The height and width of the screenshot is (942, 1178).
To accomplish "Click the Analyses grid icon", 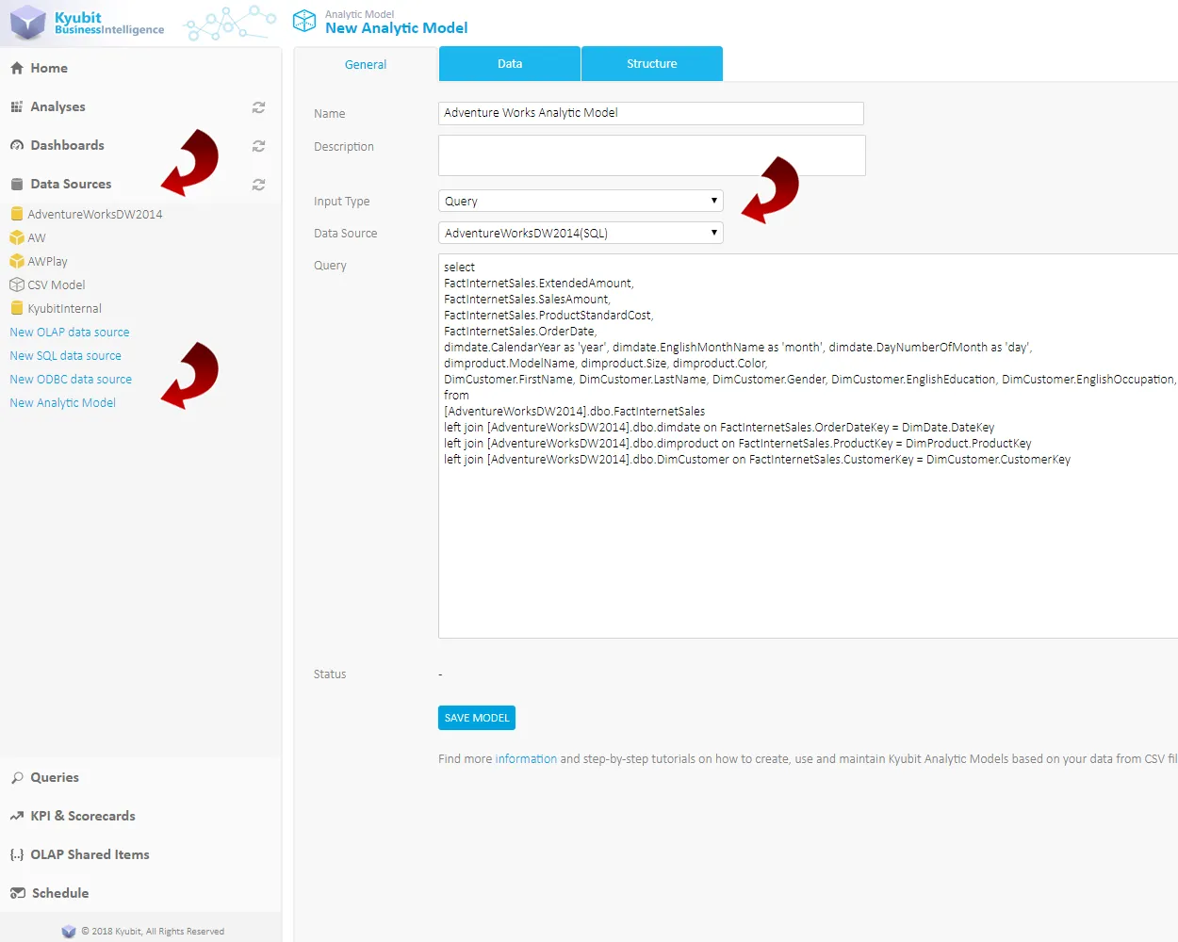I will tap(17, 106).
